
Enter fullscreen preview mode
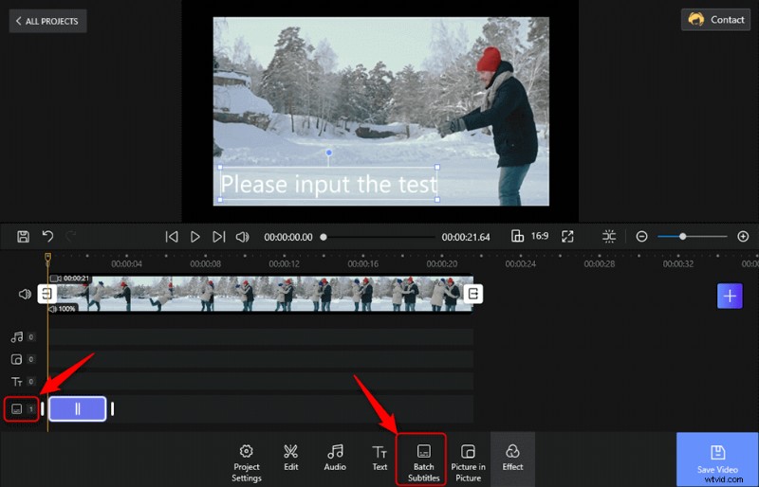tap(567, 237)
